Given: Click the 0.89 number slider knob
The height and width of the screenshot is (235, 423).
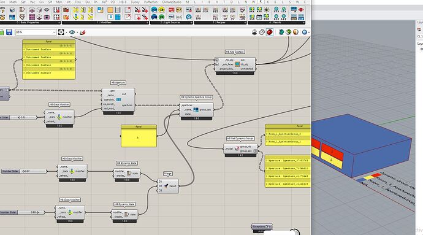Looking at the screenshot, I should point(37,212).
